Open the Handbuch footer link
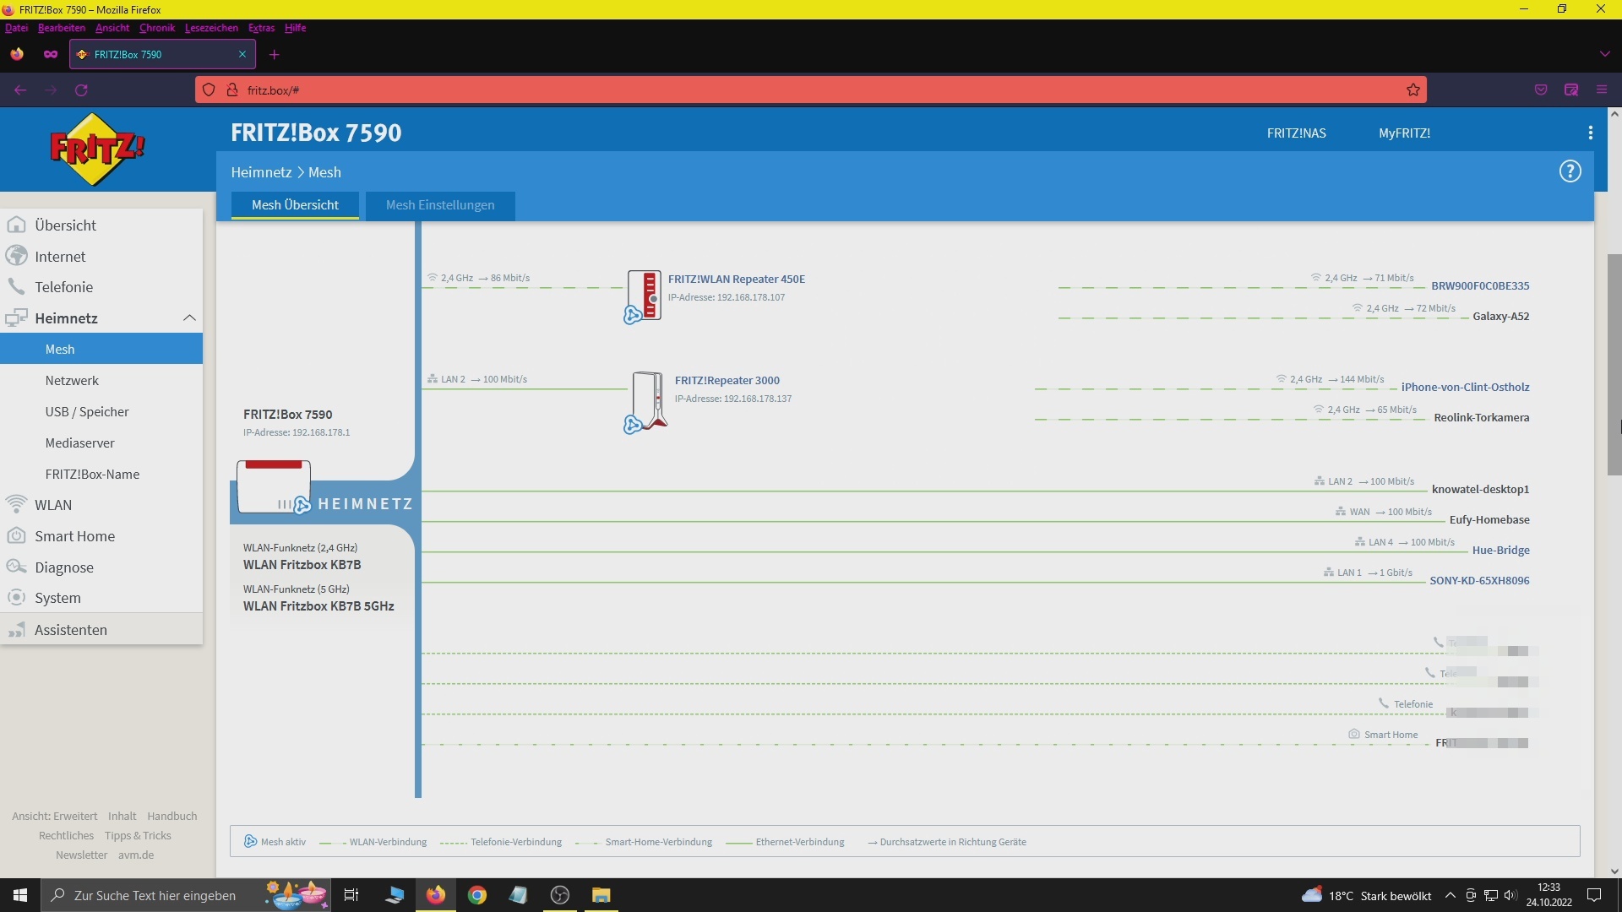1622x912 pixels. pos(172,817)
